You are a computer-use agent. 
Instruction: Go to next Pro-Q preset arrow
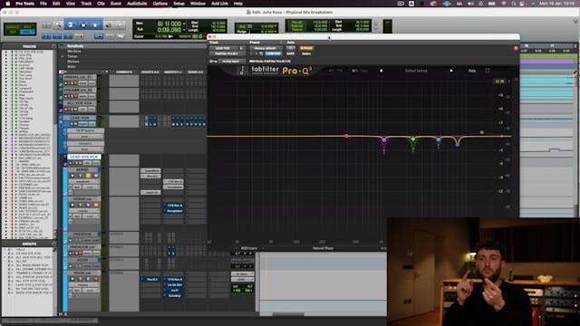[x=451, y=71]
